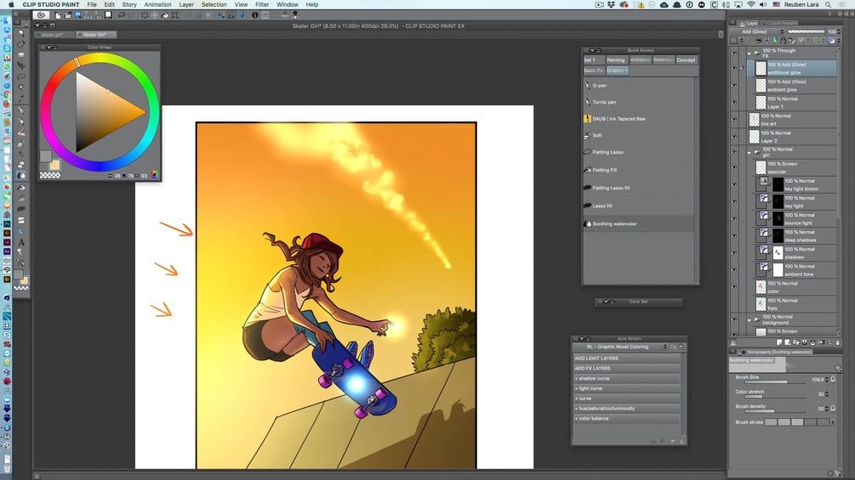
Task: Open the Filter menu
Action: coord(262,4)
